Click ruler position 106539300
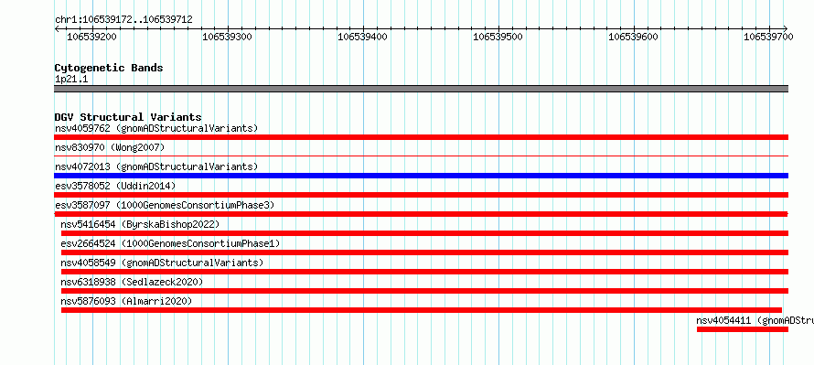 tap(228, 37)
